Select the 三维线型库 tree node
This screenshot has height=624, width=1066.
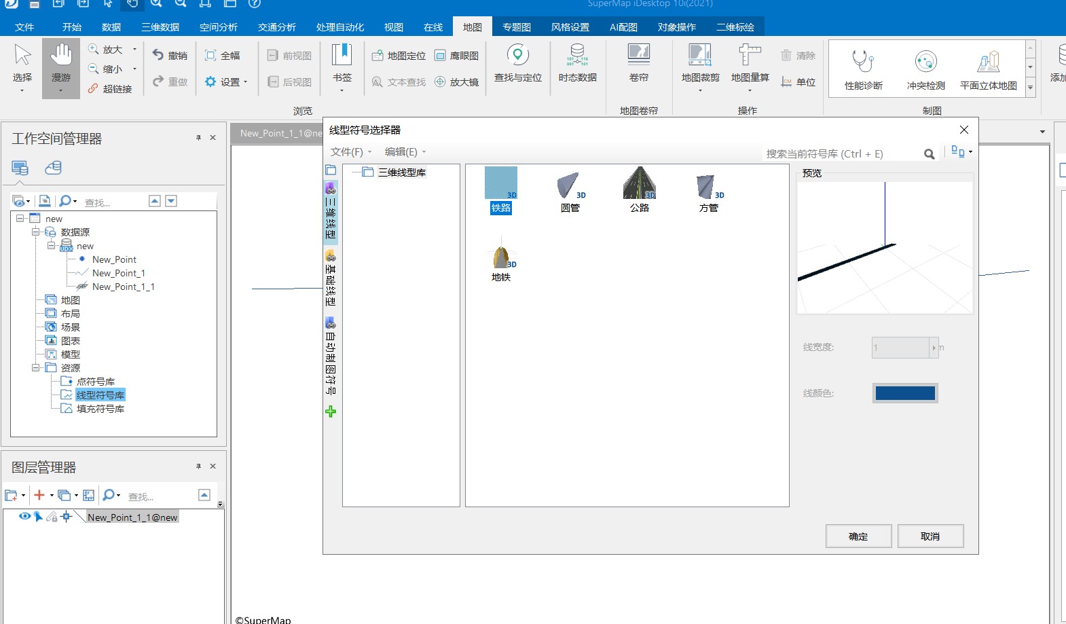[402, 172]
